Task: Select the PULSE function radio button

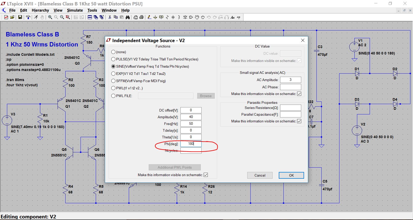Action: (113, 59)
